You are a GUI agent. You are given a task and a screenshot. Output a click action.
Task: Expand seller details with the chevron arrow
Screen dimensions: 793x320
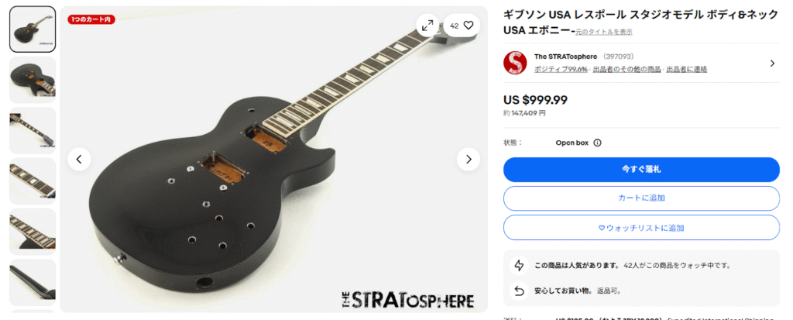point(772,64)
